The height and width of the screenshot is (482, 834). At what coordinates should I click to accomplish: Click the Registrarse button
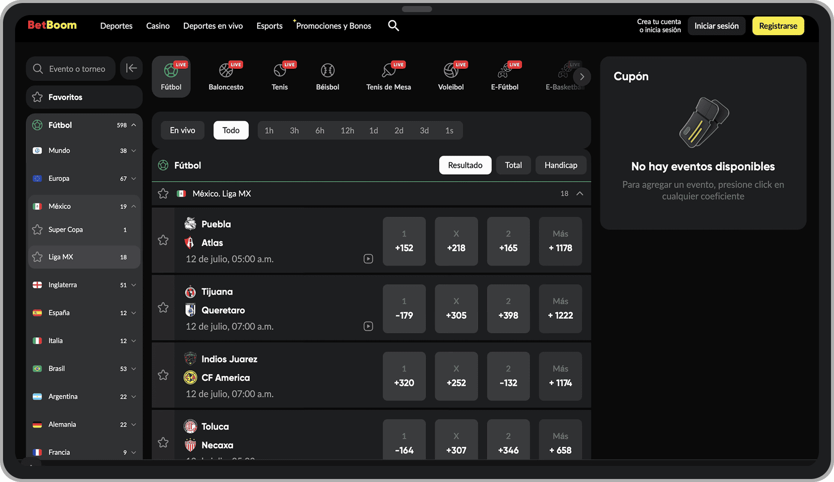click(778, 26)
